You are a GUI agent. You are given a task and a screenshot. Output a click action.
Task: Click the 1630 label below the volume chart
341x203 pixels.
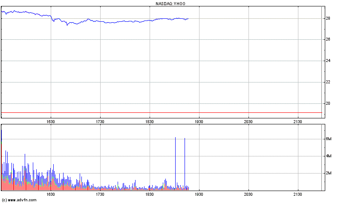(x=50, y=194)
